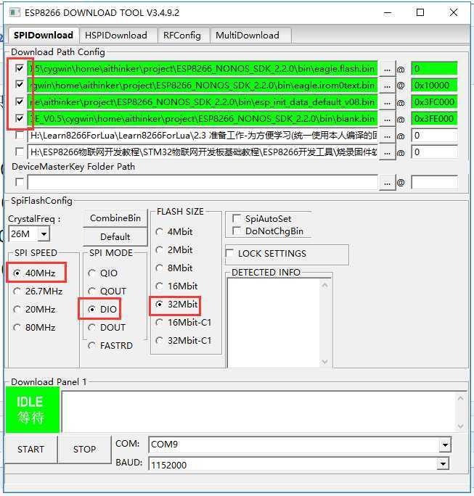Uncheck the eagle.irom0text.bin file checkbox

tap(20, 84)
